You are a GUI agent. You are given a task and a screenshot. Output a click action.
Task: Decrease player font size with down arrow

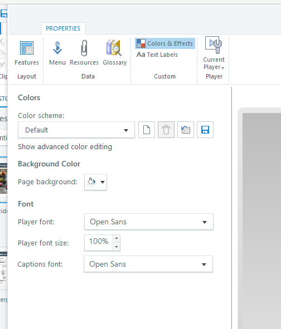(x=117, y=247)
